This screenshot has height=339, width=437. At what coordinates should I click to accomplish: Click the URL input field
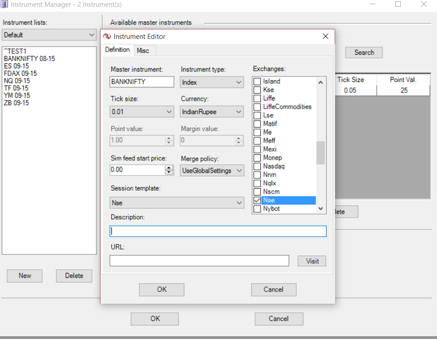coord(199,261)
